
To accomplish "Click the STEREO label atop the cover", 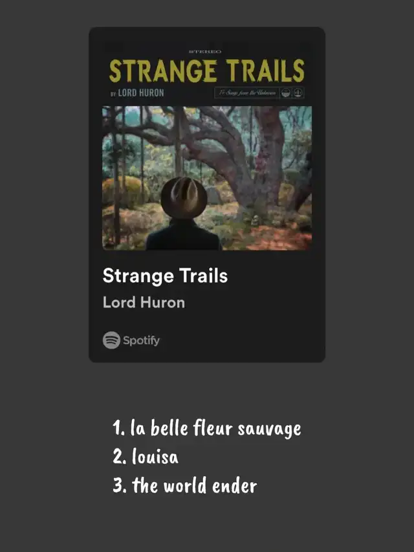I will pyautogui.click(x=205, y=51).
